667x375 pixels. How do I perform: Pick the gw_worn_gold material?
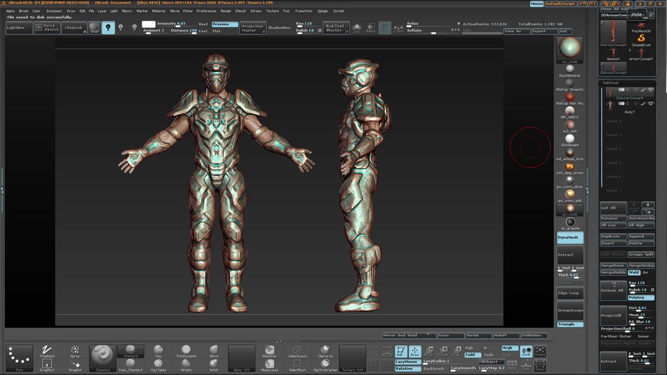[x=570, y=196]
